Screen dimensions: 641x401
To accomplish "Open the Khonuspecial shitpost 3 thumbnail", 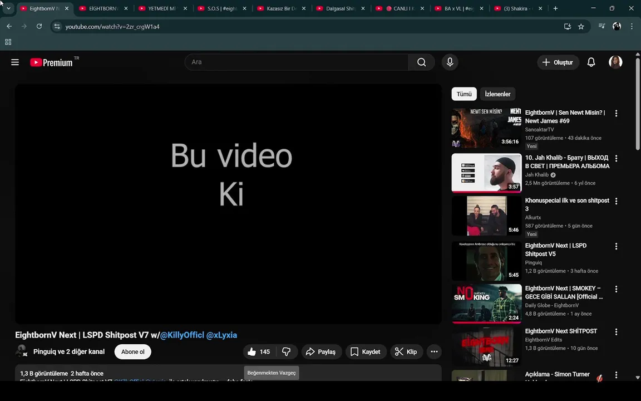I will coord(486,216).
